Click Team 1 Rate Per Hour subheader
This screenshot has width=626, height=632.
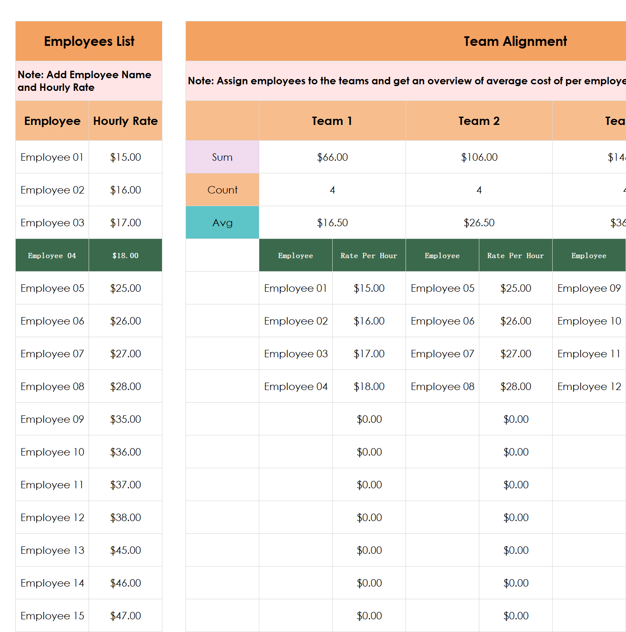pyautogui.click(x=369, y=256)
